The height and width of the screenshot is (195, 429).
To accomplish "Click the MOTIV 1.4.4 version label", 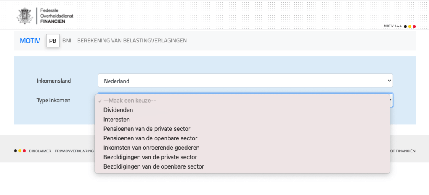I will (393, 26).
